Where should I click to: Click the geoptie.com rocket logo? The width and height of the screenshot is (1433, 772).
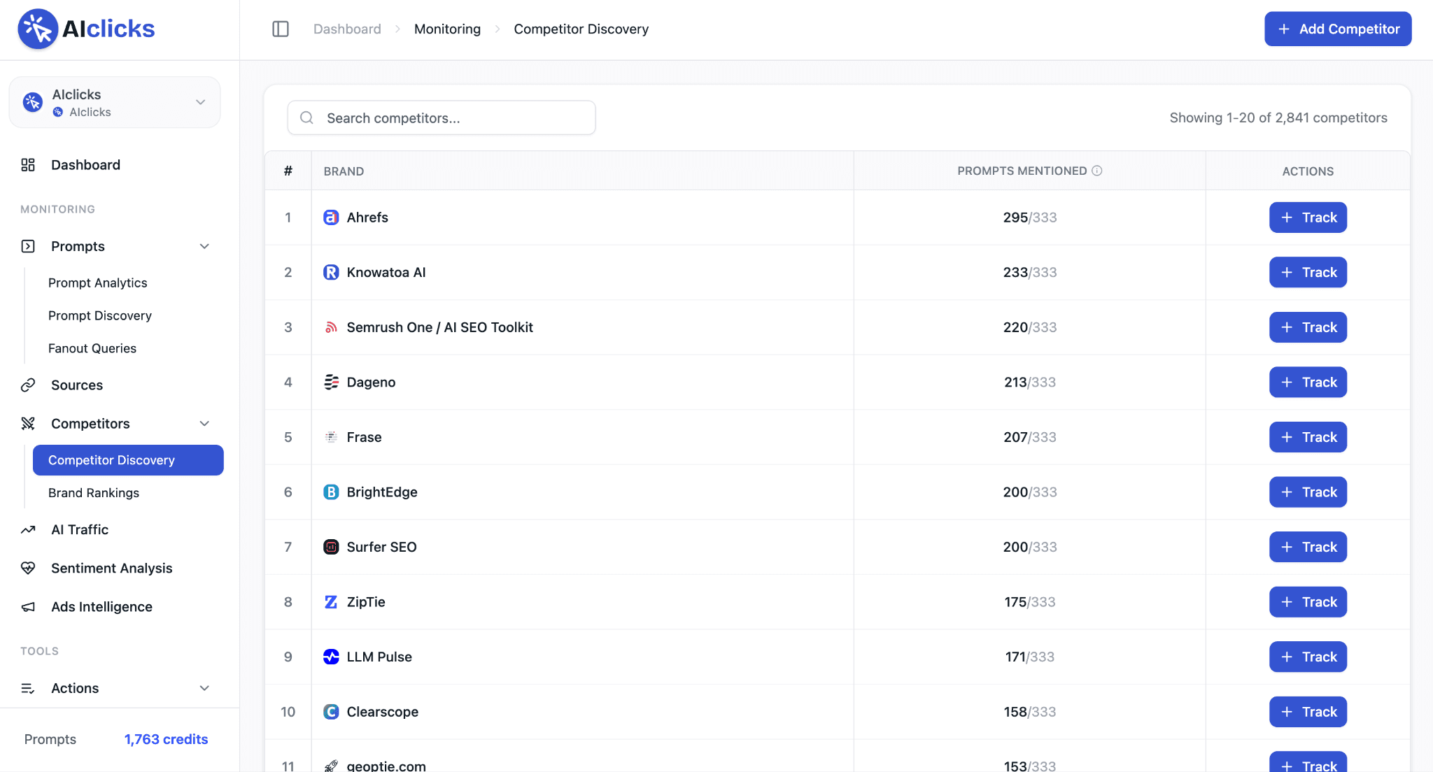331,766
